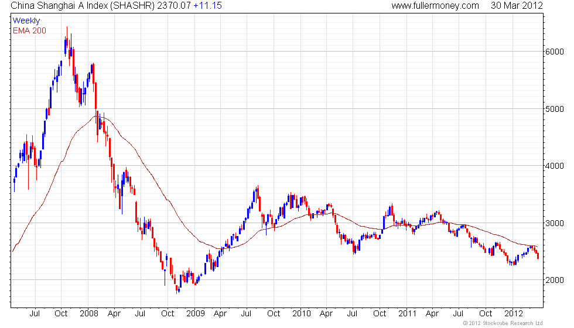Click the Oct label just before 2012
The image size is (574, 328).
486,314
